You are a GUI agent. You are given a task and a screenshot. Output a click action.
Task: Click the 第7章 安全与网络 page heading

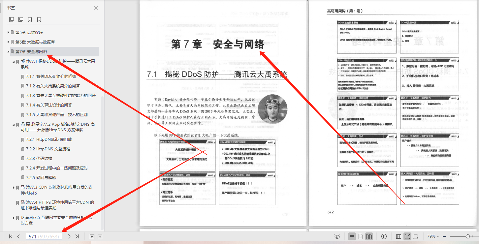[218, 44]
